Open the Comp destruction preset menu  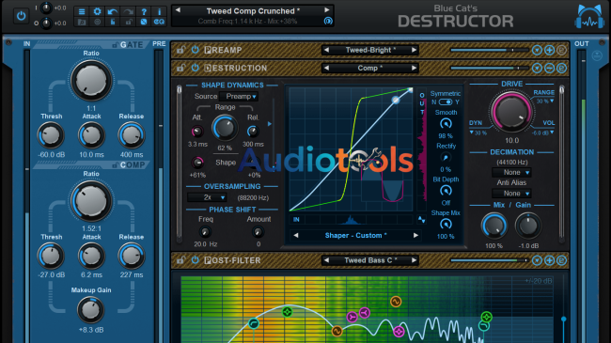(x=369, y=68)
